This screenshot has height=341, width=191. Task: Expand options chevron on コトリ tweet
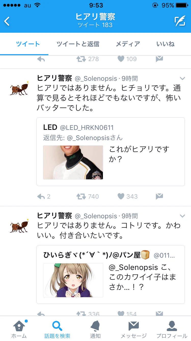182,216
